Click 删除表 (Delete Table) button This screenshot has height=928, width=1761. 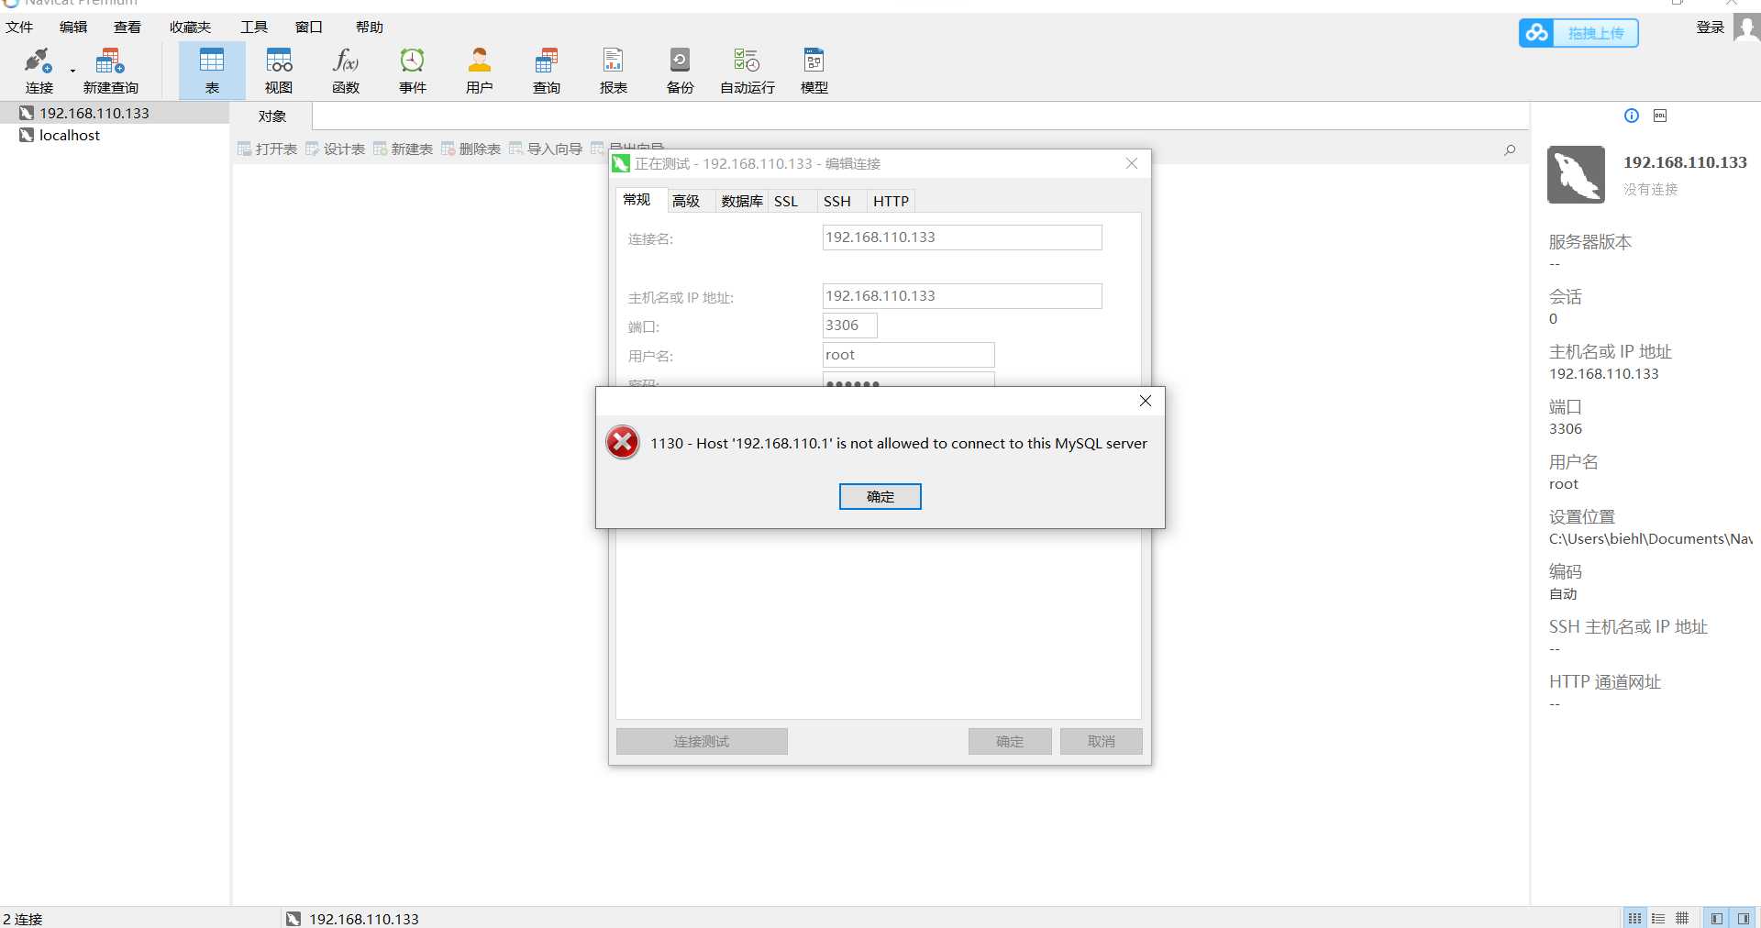471,149
